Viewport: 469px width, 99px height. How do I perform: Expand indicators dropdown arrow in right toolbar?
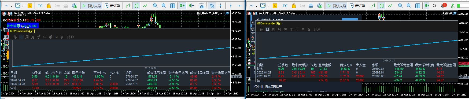(268, 6)
